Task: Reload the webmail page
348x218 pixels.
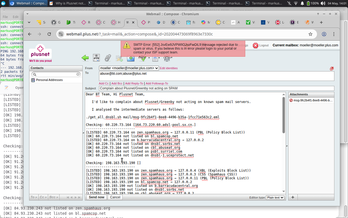Action: point(49,34)
